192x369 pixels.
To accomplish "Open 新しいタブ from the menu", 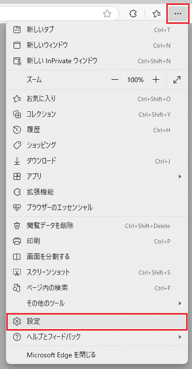I will click(x=97, y=30).
